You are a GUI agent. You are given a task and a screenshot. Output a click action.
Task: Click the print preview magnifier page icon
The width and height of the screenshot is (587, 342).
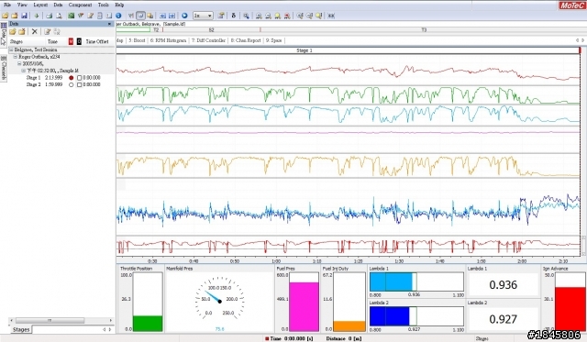coord(59,16)
